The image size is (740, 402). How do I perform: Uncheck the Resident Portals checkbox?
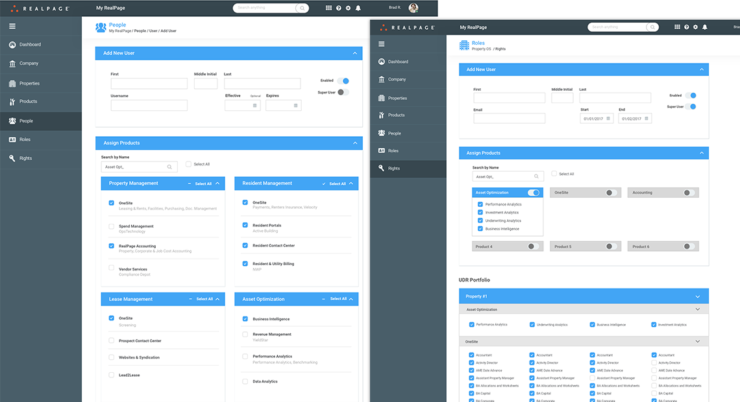[245, 225]
